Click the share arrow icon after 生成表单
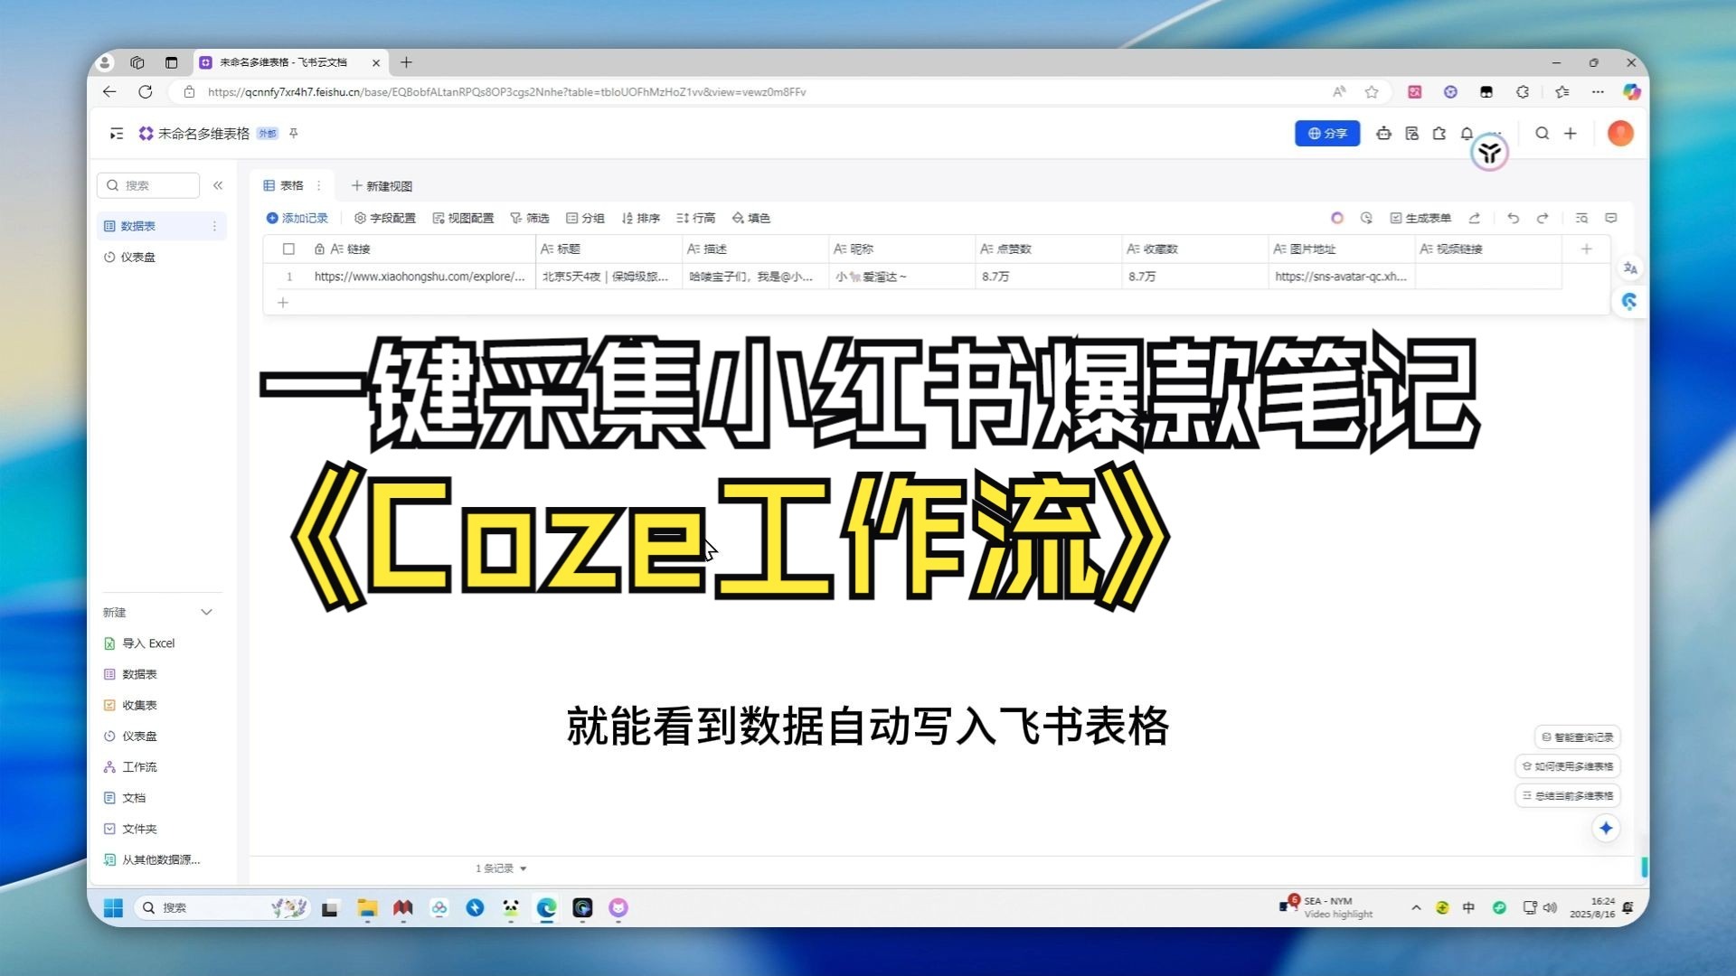Screen dimensions: 1736x976 [1475, 218]
